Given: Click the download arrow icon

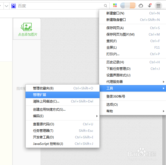Looking at the screenshot, I should 149,5.
